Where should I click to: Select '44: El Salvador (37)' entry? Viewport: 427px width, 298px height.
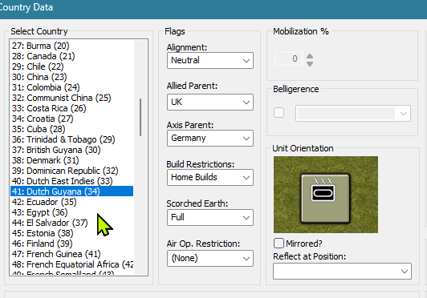[x=72, y=223]
